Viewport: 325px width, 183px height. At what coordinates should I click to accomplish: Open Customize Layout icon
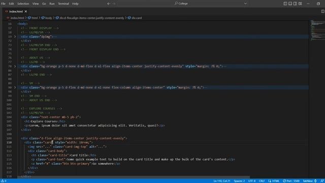pyautogui.click(x=300, y=4)
